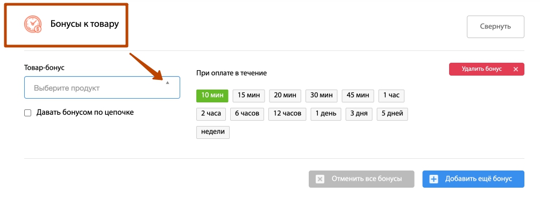Click the Выберите продукт combo box field

pyautogui.click(x=102, y=87)
